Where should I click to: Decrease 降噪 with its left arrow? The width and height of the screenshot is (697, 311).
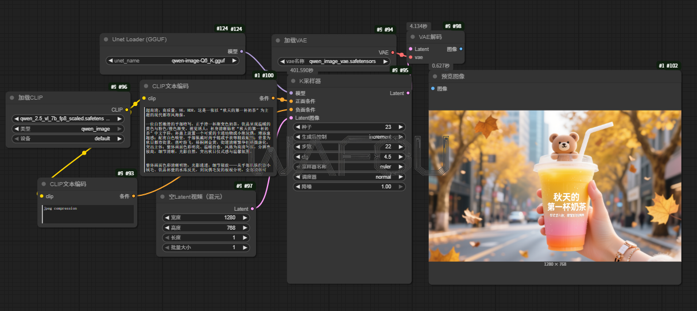pyautogui.click(x=297, y=187)
